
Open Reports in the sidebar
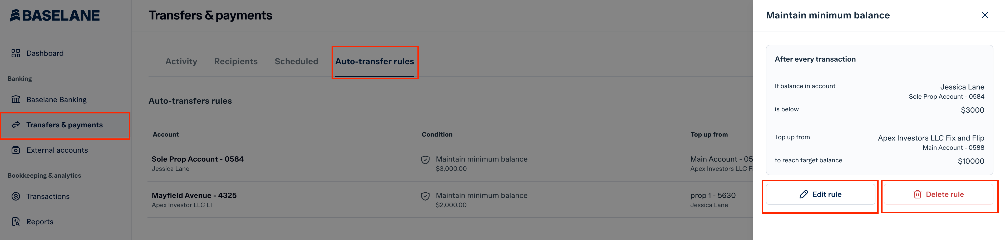(x=40, y=222)
